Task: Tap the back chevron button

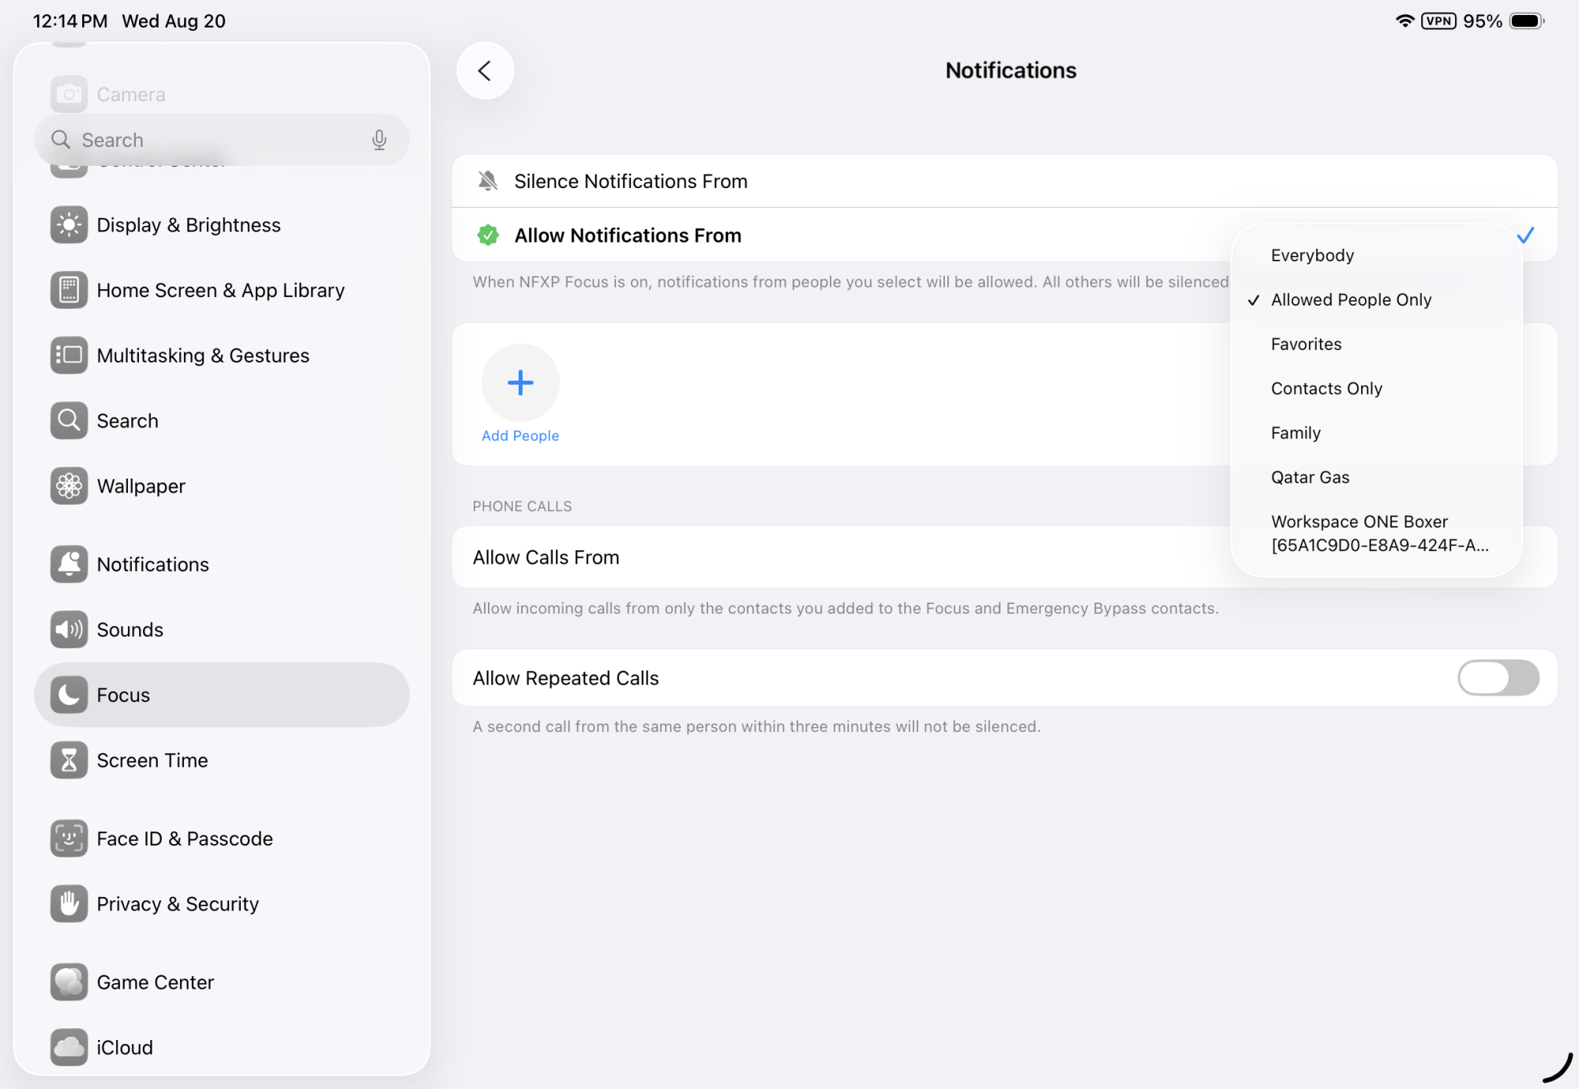Action: point(485,71)
